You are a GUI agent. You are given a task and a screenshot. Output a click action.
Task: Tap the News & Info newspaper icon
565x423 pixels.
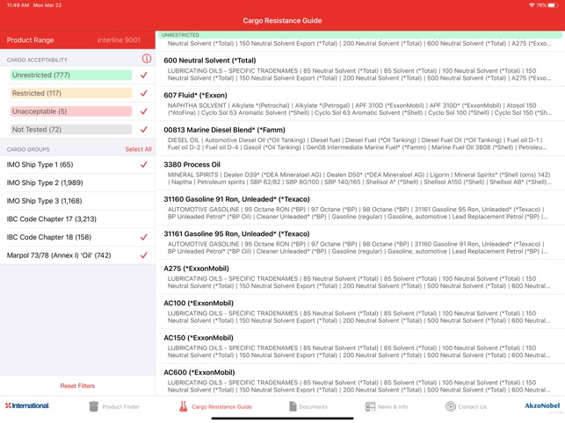click(370, 406)
